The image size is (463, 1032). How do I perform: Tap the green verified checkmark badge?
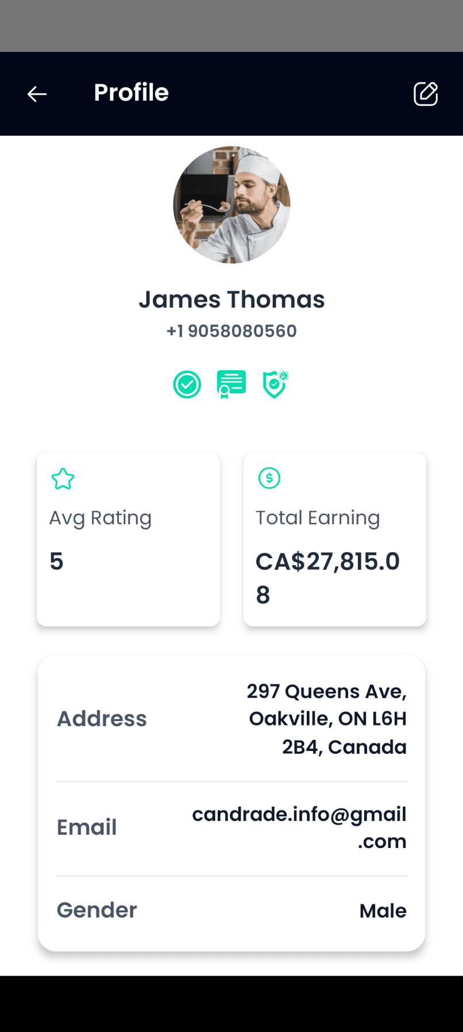click(187, 385)
